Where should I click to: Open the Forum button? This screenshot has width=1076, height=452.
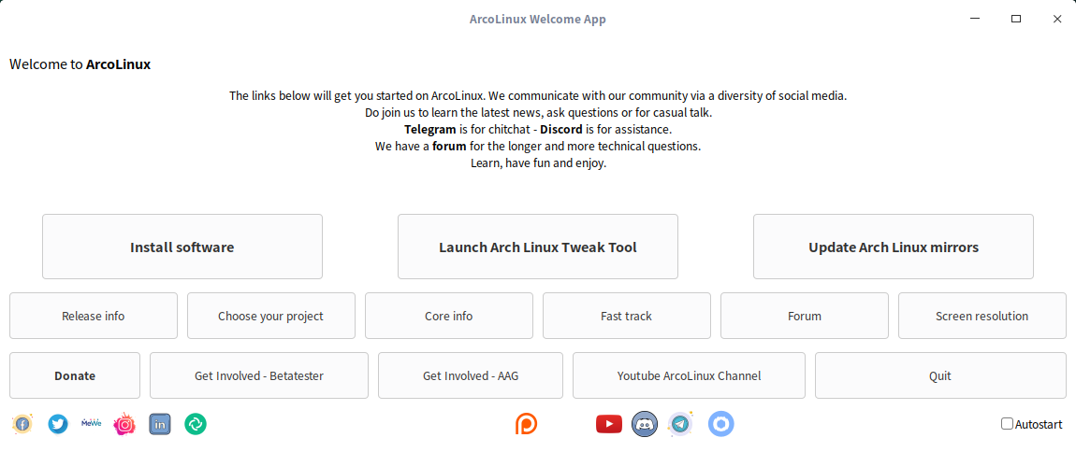tap(805, 316)
